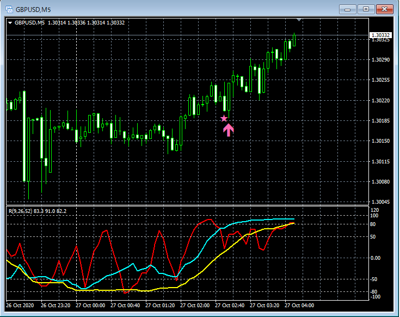
Task: Click the 27 Oct 04:00 time label
Action: pyautogui.click(x=299, y=306)
